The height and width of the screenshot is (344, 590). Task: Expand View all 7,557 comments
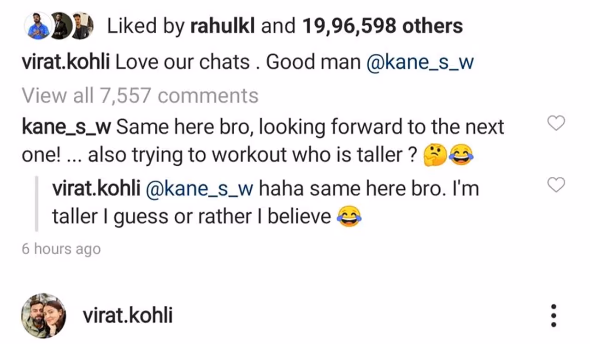tap(140, 96)
